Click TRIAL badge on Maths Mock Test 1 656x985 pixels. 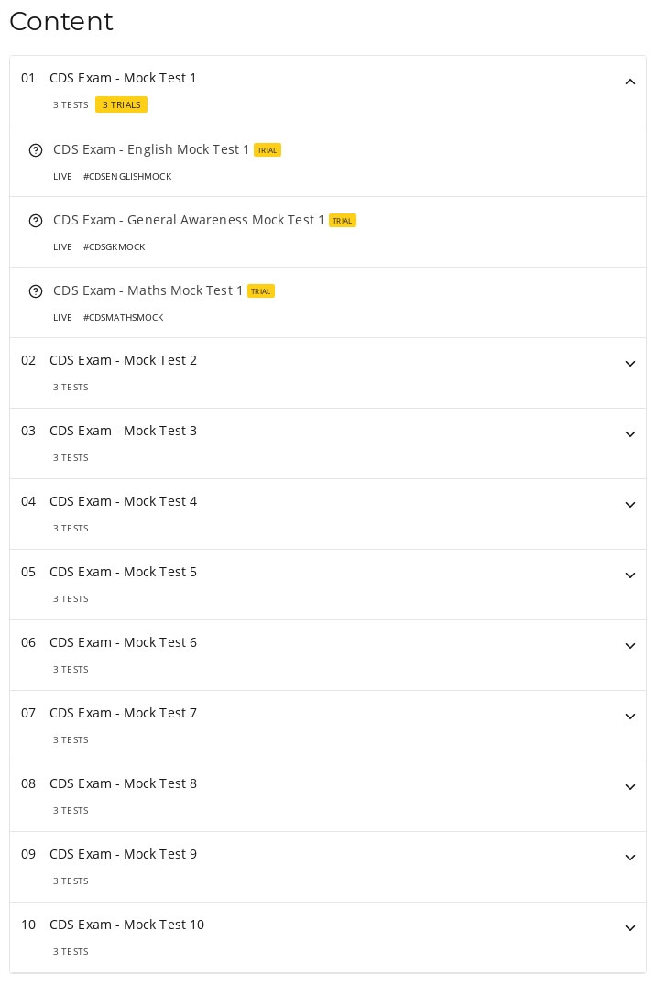point(261,290)
